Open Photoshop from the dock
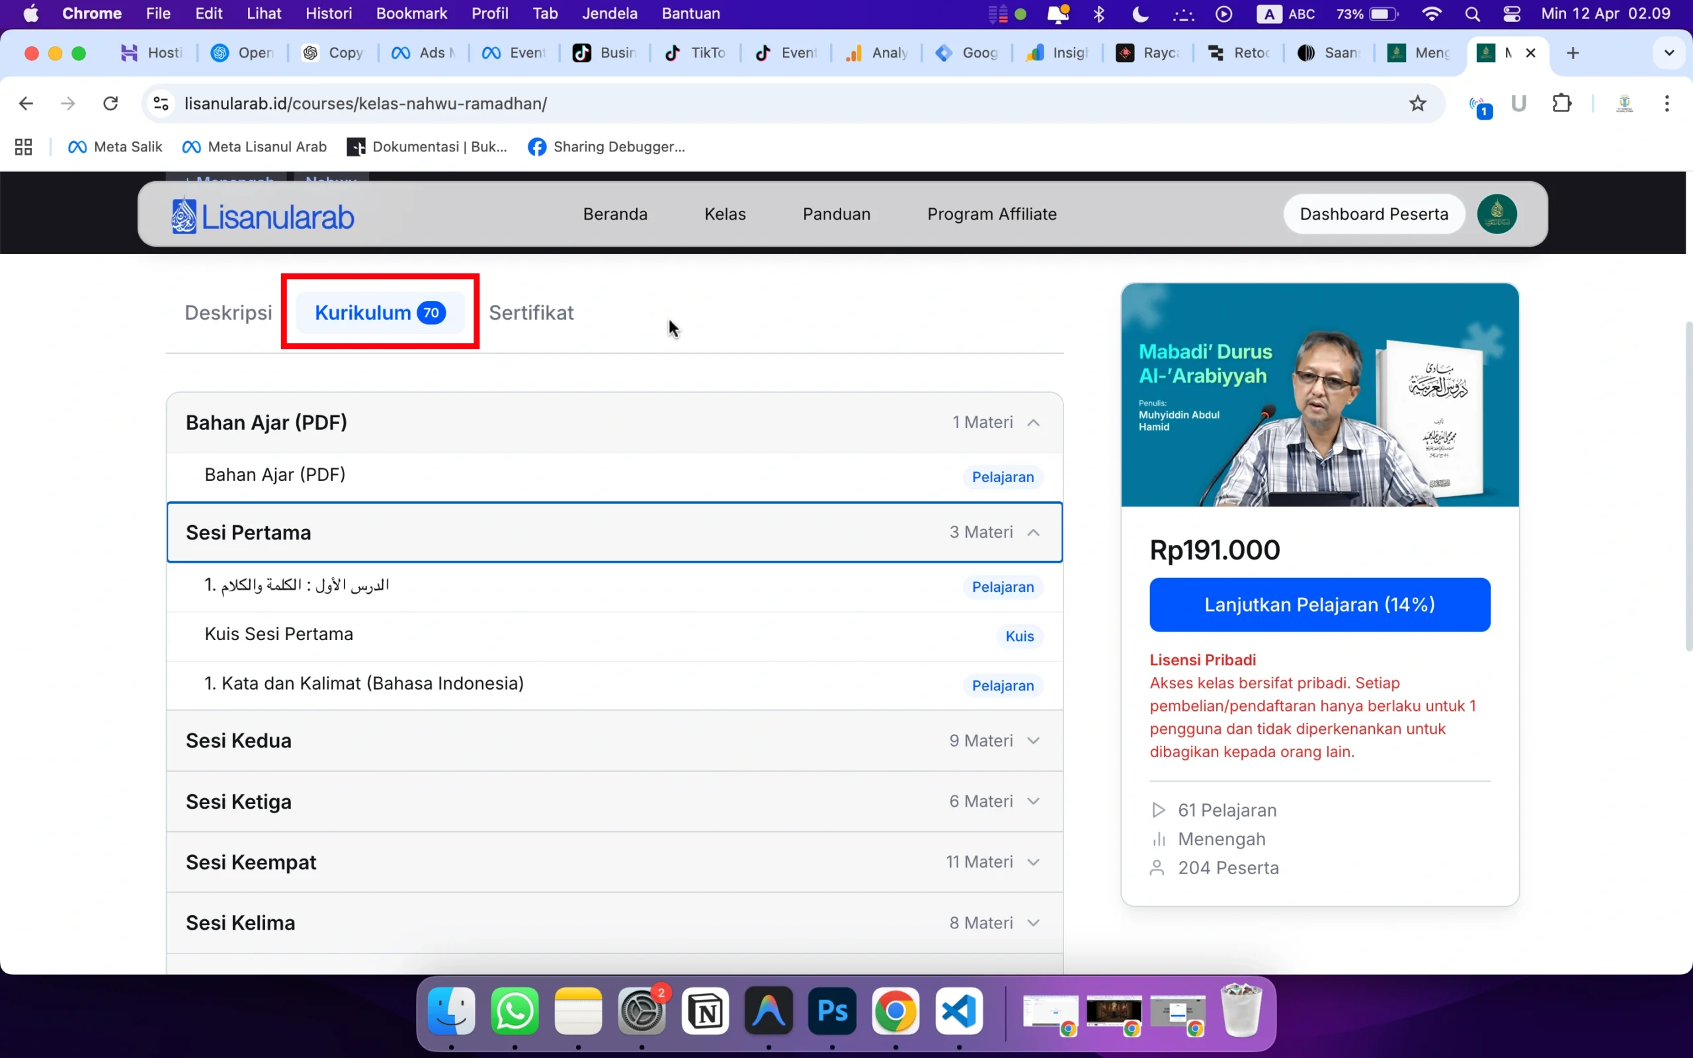 tap(832, 1011)
